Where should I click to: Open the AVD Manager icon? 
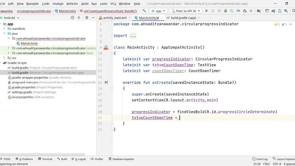pyautogui.click(x=280, y=11)
